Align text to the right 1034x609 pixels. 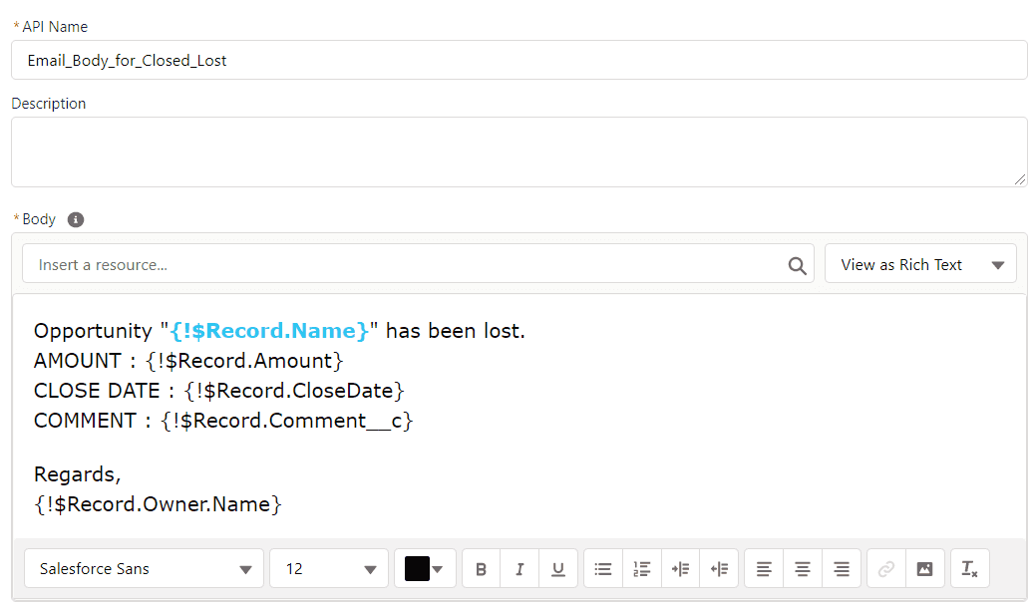pos(842,569)
